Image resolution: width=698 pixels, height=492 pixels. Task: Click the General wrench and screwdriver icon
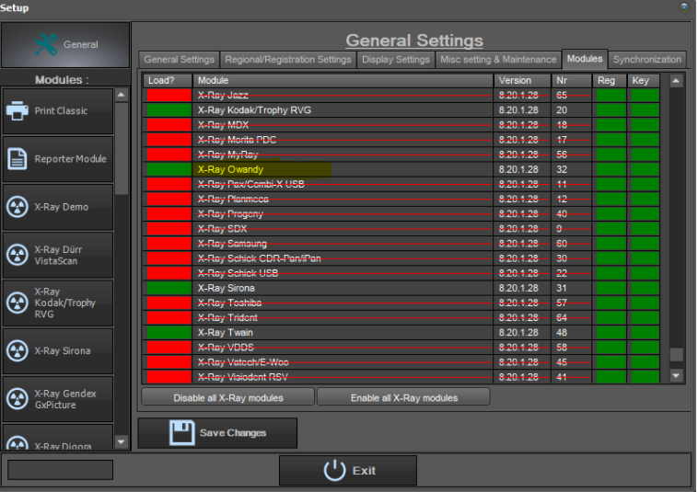tap(46, 44)
